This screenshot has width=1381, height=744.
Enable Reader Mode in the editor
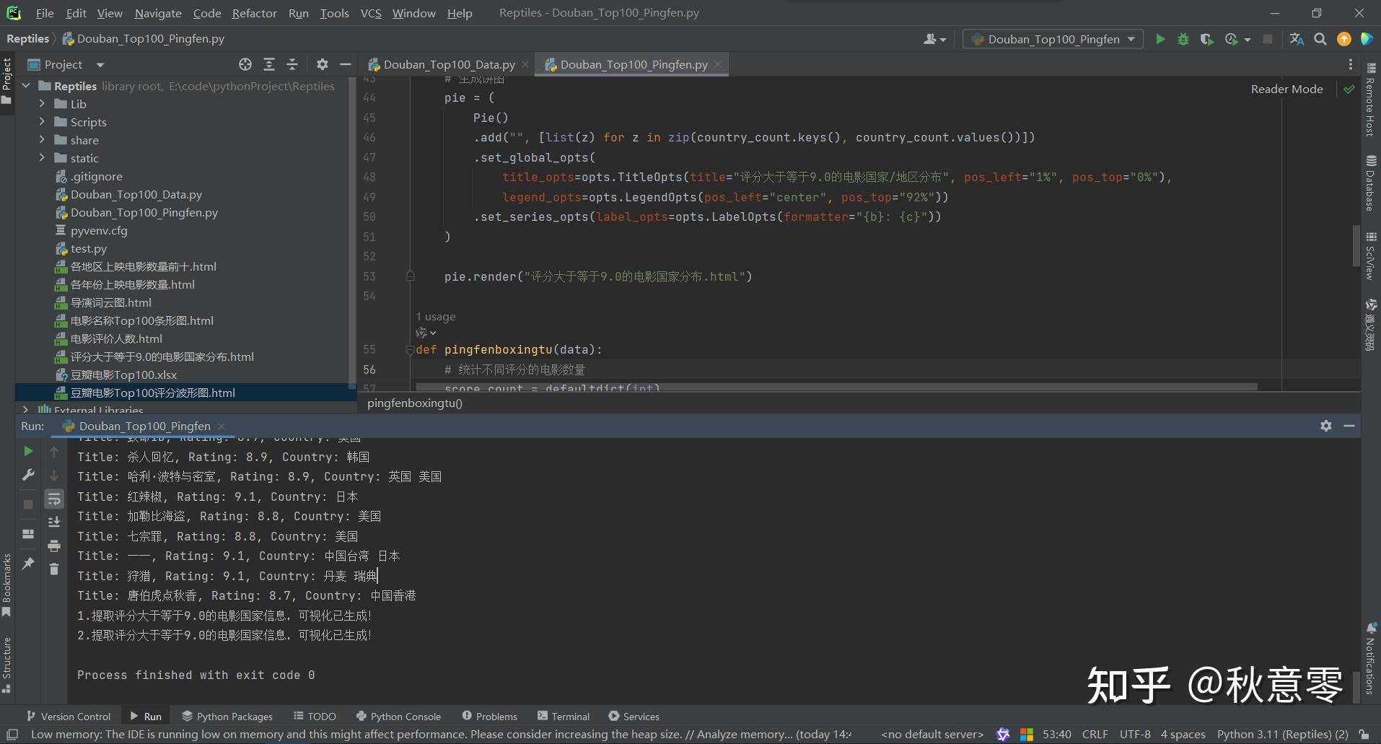[1286, 89]
